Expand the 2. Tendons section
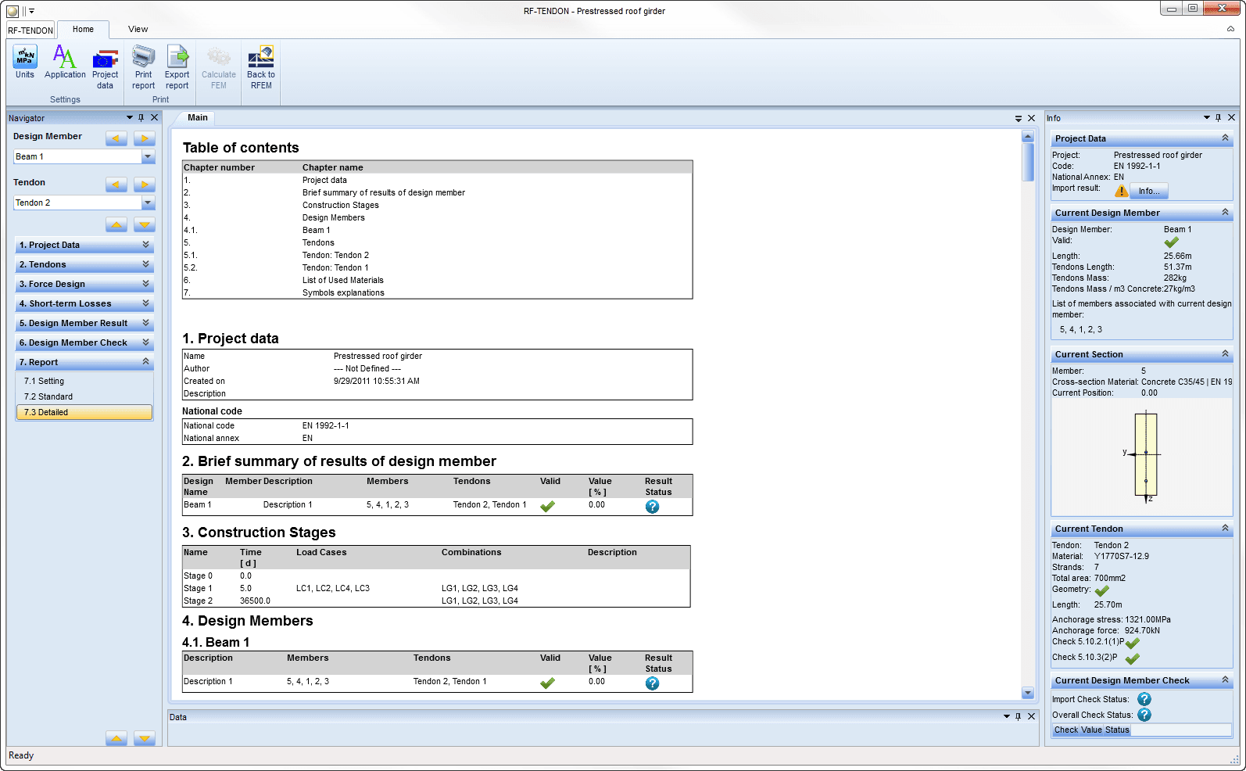Image resolution: width=1246 pixels, height=771 pixels. click(84, 264)
